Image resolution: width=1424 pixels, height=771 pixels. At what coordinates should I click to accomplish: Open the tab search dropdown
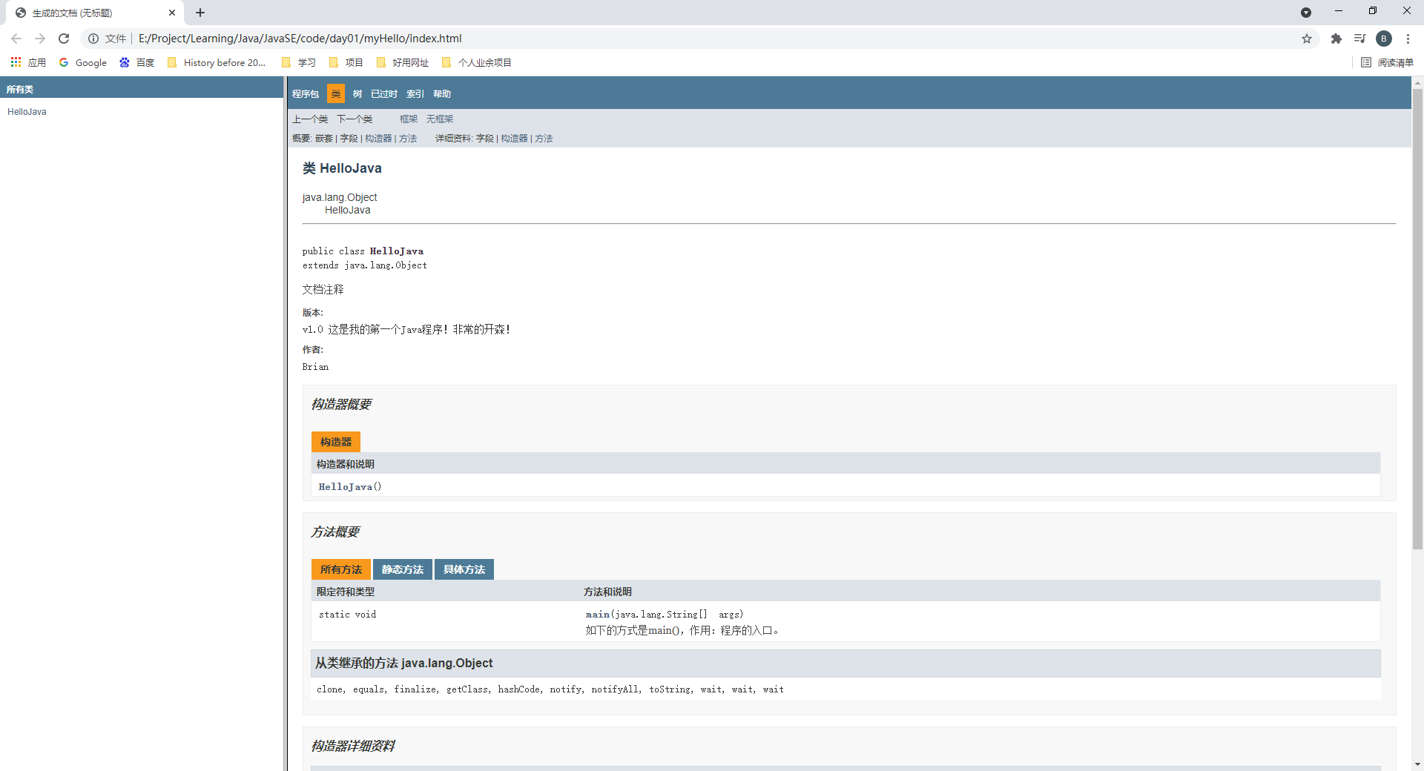(1306, 13)
